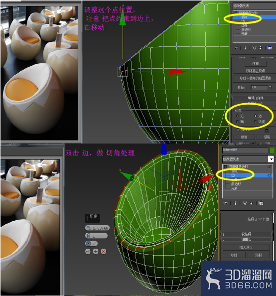Select 元素 sub-object in the vertex-mode panel

(x=244, y=33)
